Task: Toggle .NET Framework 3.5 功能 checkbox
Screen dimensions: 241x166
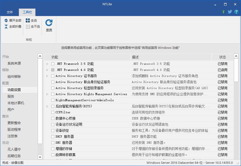Action: (x=53, y=64)
